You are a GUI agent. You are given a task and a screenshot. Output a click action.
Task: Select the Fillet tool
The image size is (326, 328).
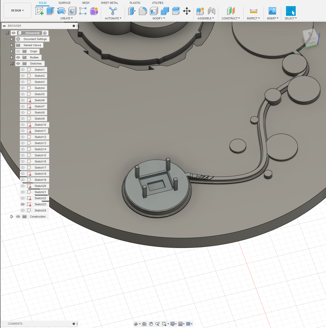(143, 11)
